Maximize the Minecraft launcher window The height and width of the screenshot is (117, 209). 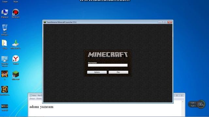[165, 22]
